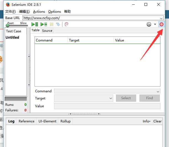Minimize the Selenium IDE window
Screen dimensions: 169x147
tap(133, 4)
